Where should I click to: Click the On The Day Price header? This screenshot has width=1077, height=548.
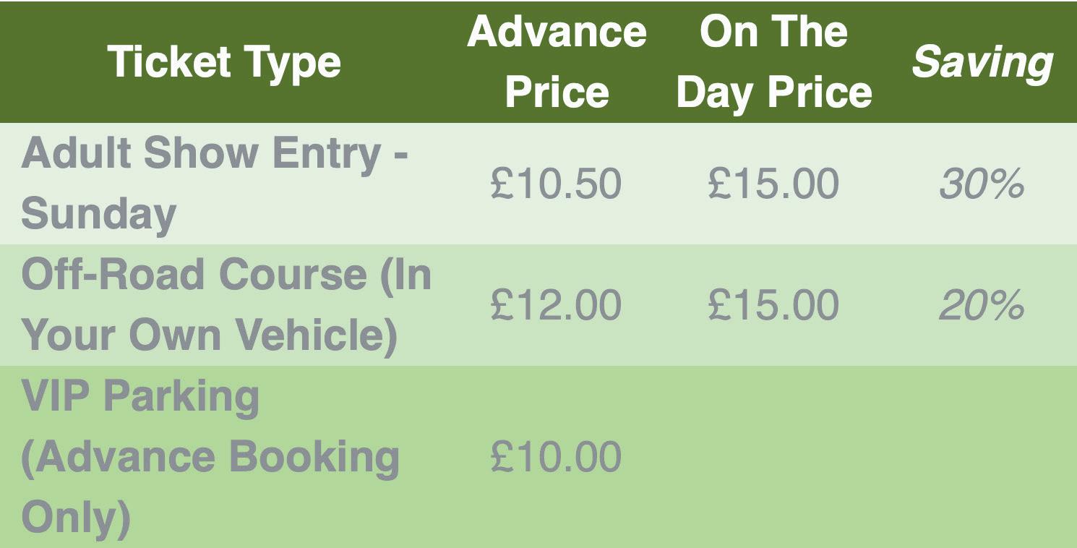point(773,62)
